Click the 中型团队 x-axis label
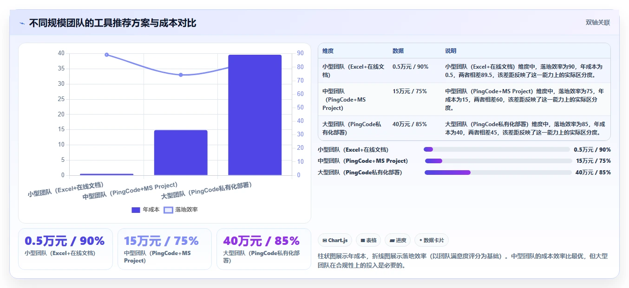This screenshot has width=629, height=288. point(130,191)
